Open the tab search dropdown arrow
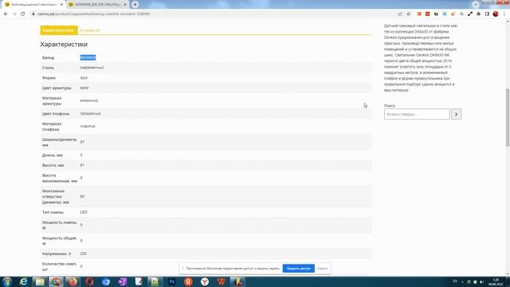The image size is (510, 287). click(475, 4)
